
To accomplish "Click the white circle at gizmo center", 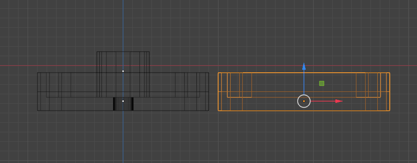I will pos(304,101).
